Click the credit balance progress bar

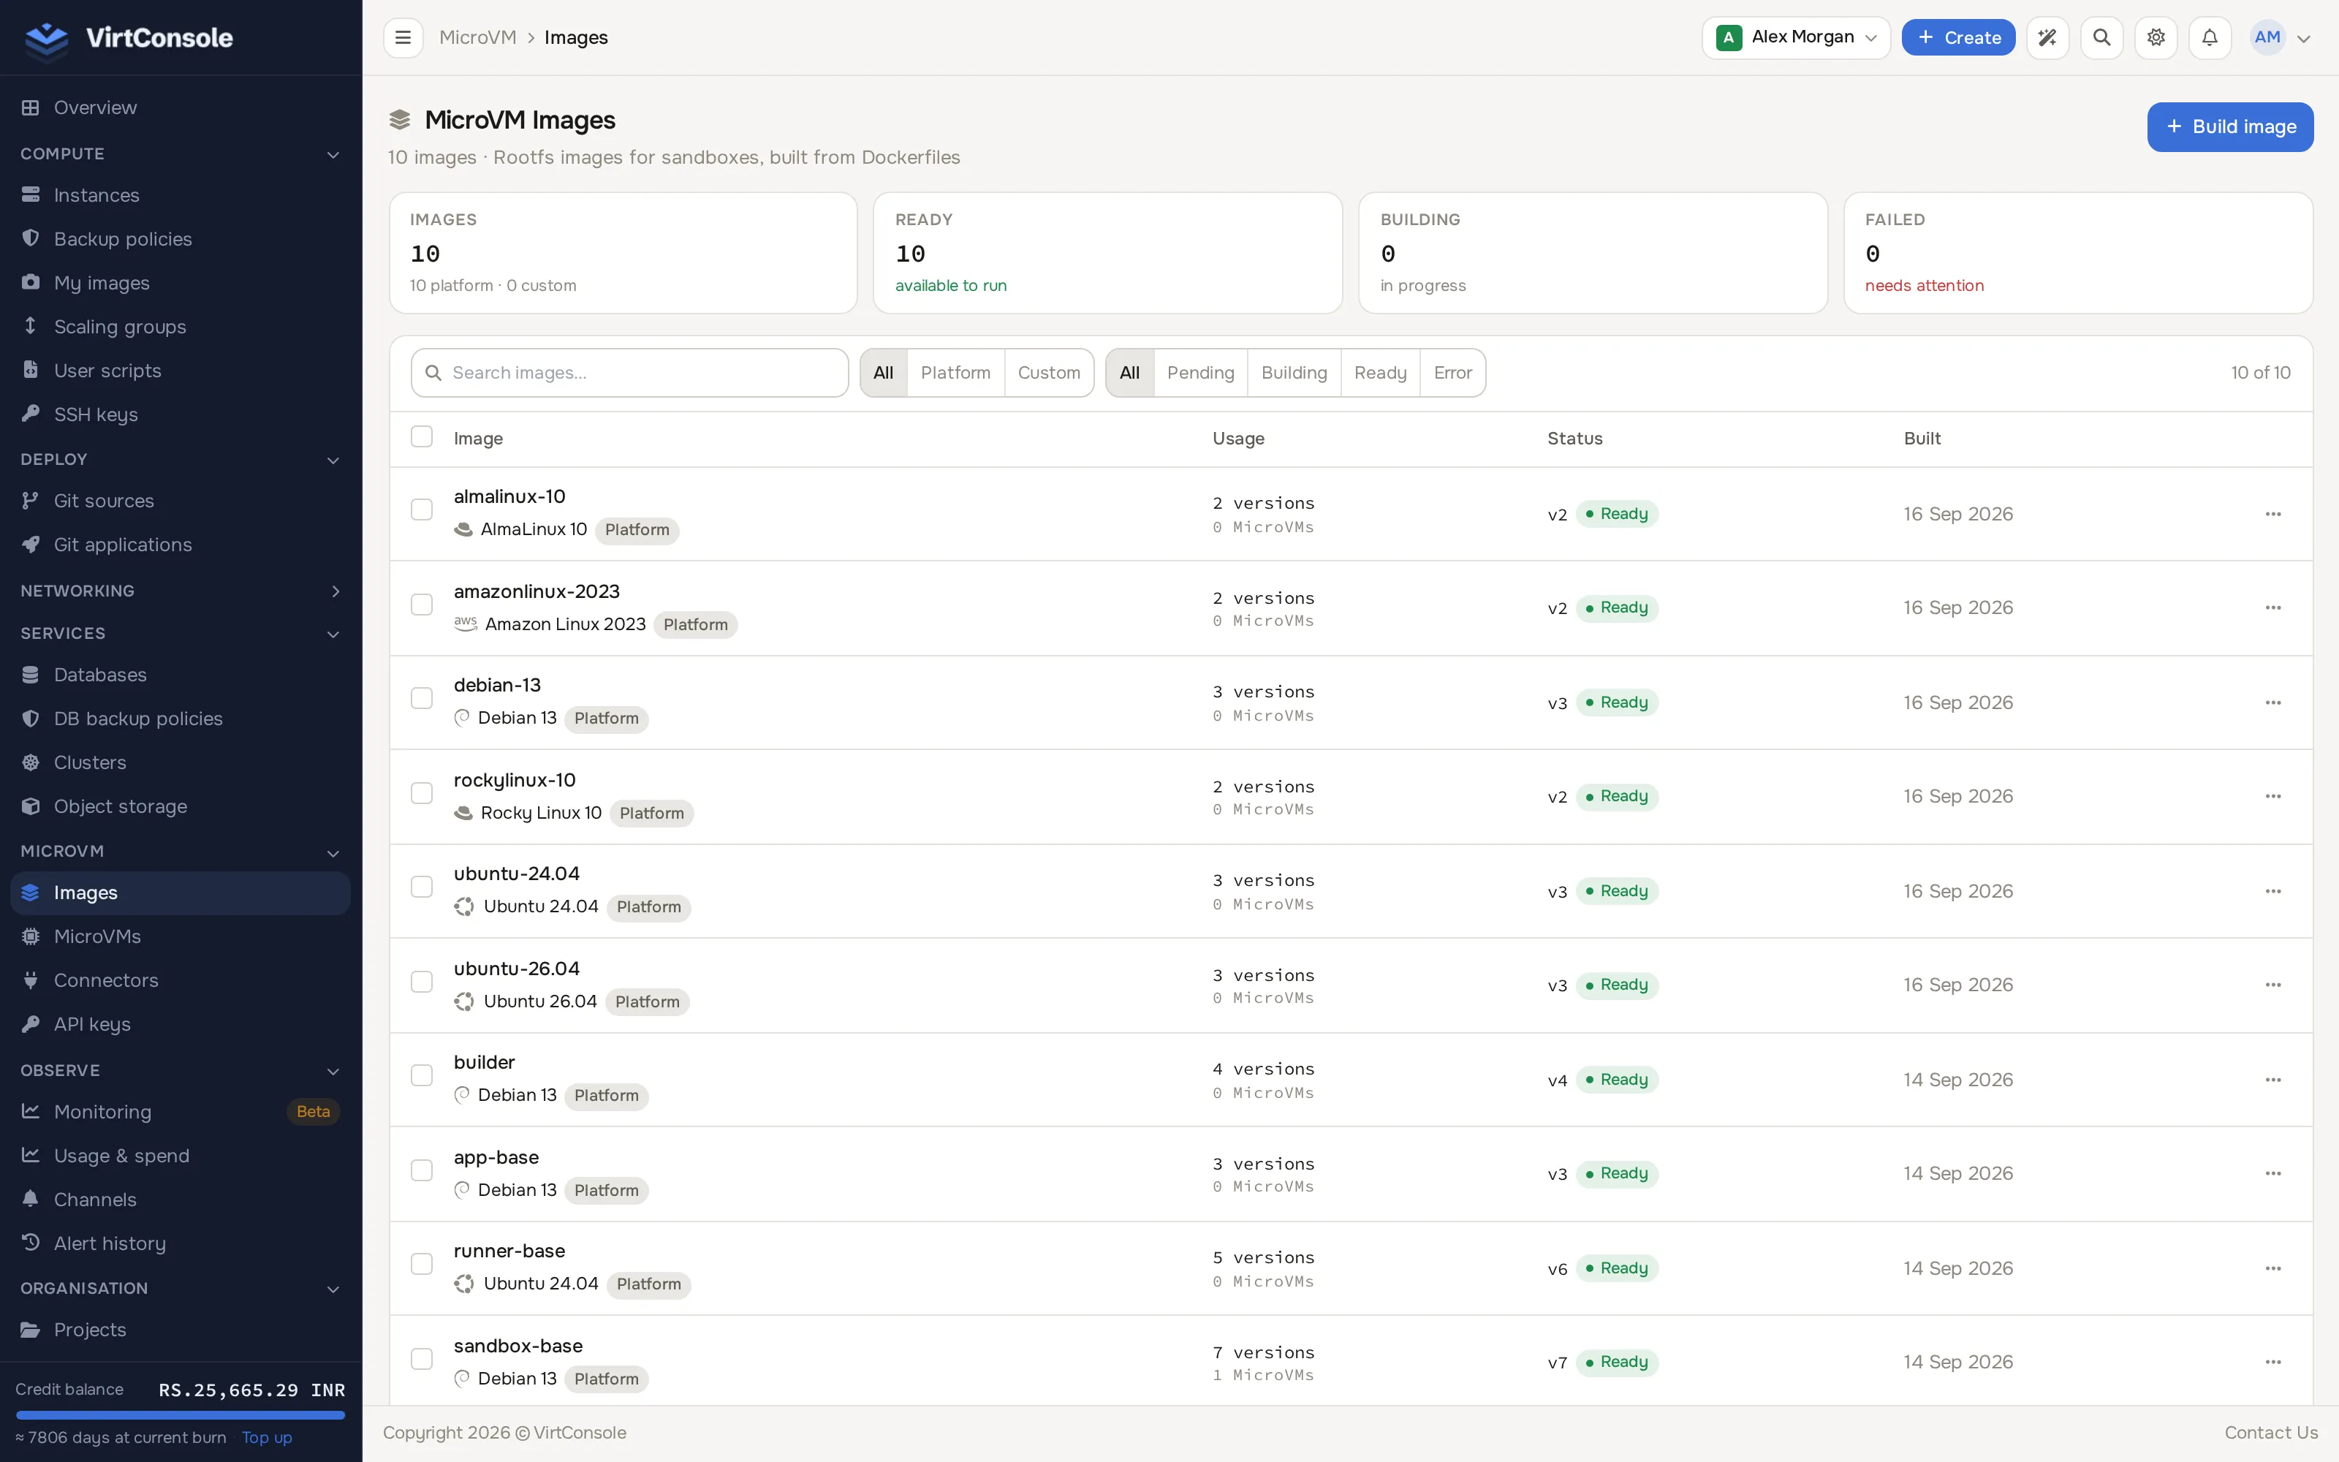tap(181, 1416)
